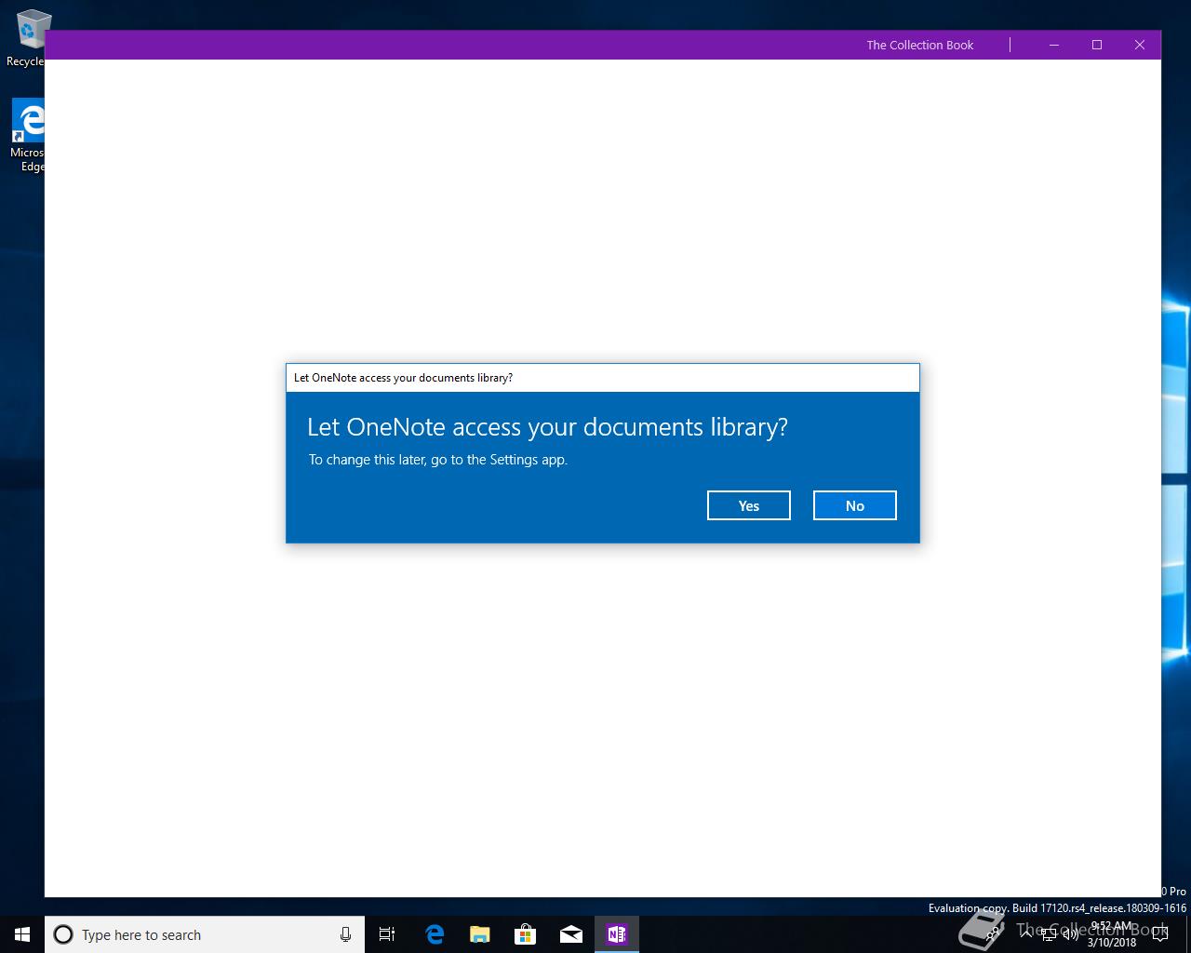Click the volume speaker tray icon
Viewport: 1191px width, 953px height.
pos(1071,934)
